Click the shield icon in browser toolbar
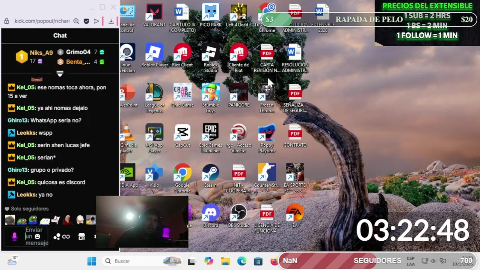Image resolution: width=480 pixels, height=270 pixels. click(x=86, y=21)
